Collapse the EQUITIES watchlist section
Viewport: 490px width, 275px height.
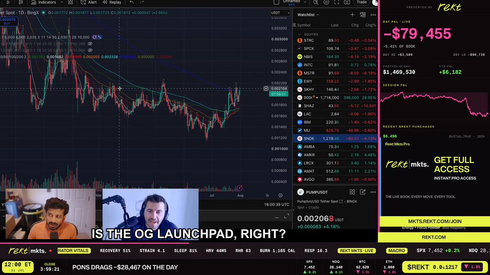click(x=301, y=34)
